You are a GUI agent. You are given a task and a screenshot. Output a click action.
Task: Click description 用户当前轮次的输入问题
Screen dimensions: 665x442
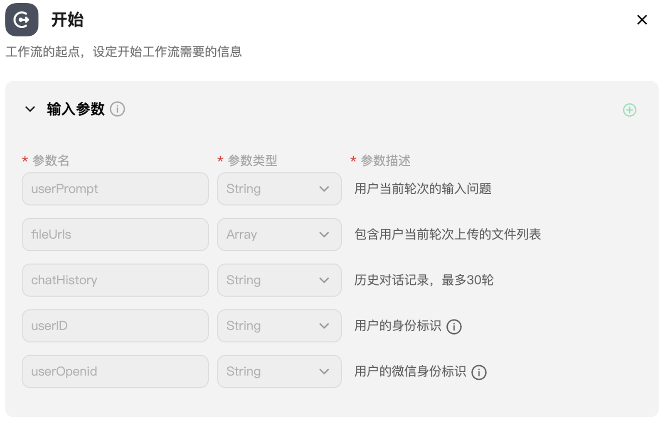(x=423, y=189)
